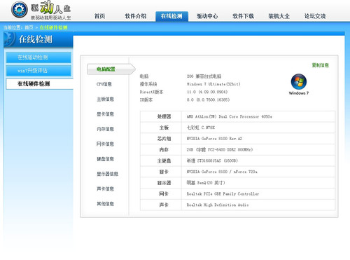Click the 芯片组 row label
Screen dimensions: 350x260
pyautogui.click(x=164, y=139)
